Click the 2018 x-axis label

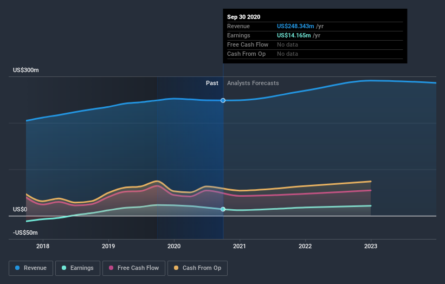coord(43,246)
